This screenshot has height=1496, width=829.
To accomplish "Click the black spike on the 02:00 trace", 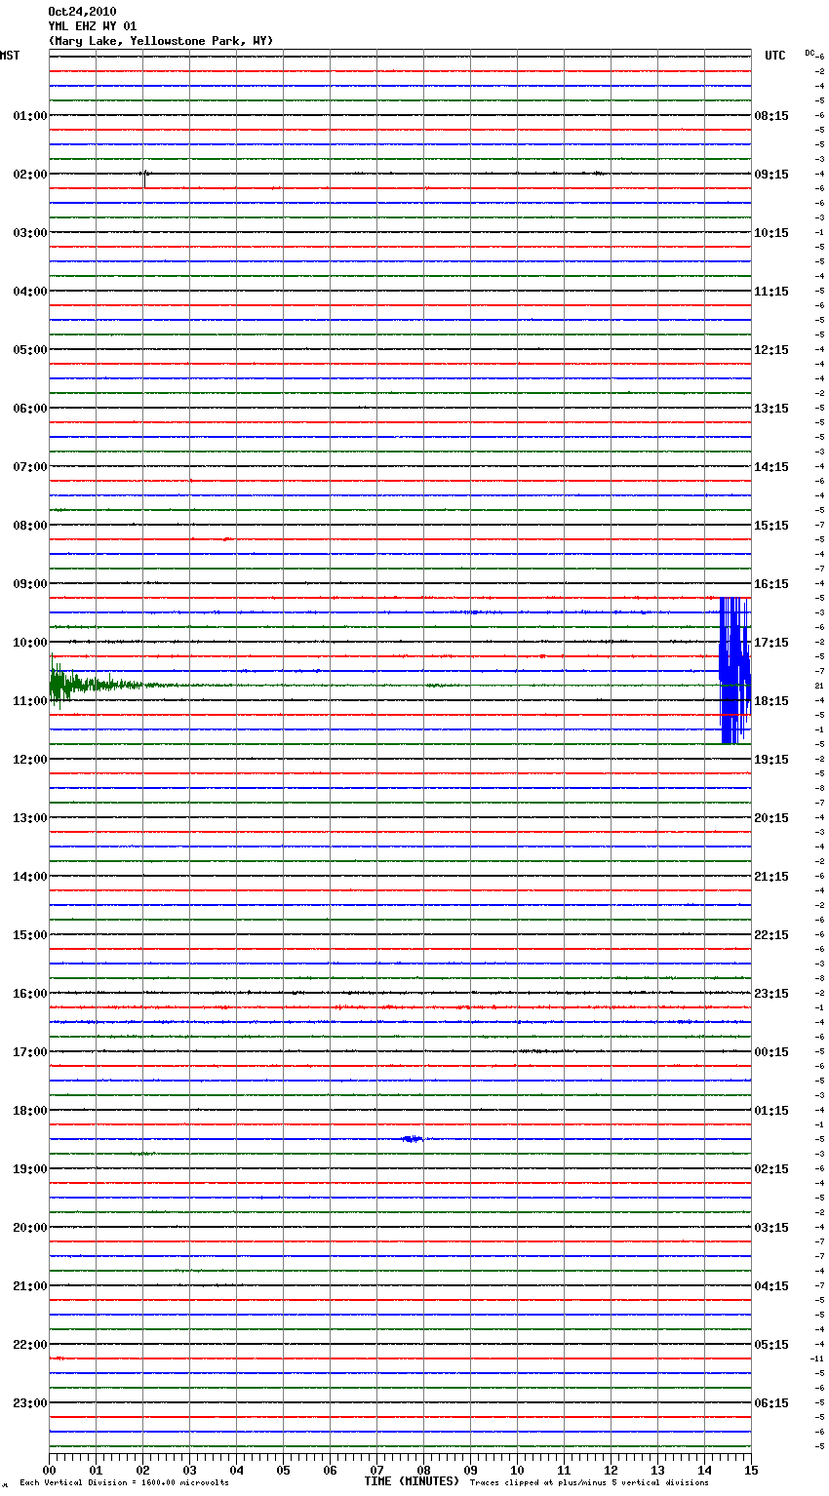I will [x=144, y=177].
